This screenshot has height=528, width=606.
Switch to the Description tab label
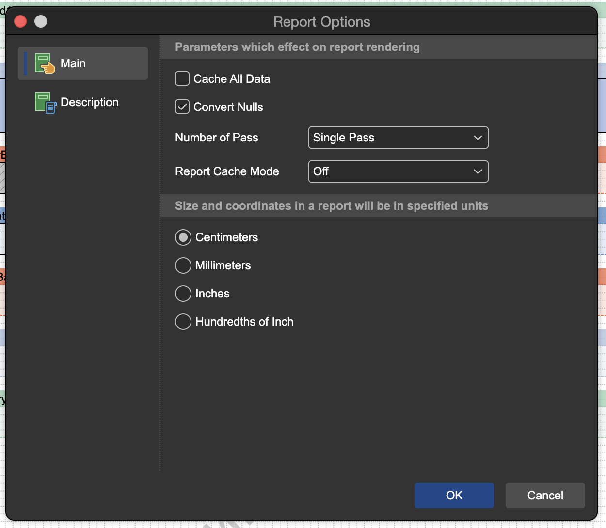(x=90, y=102)
